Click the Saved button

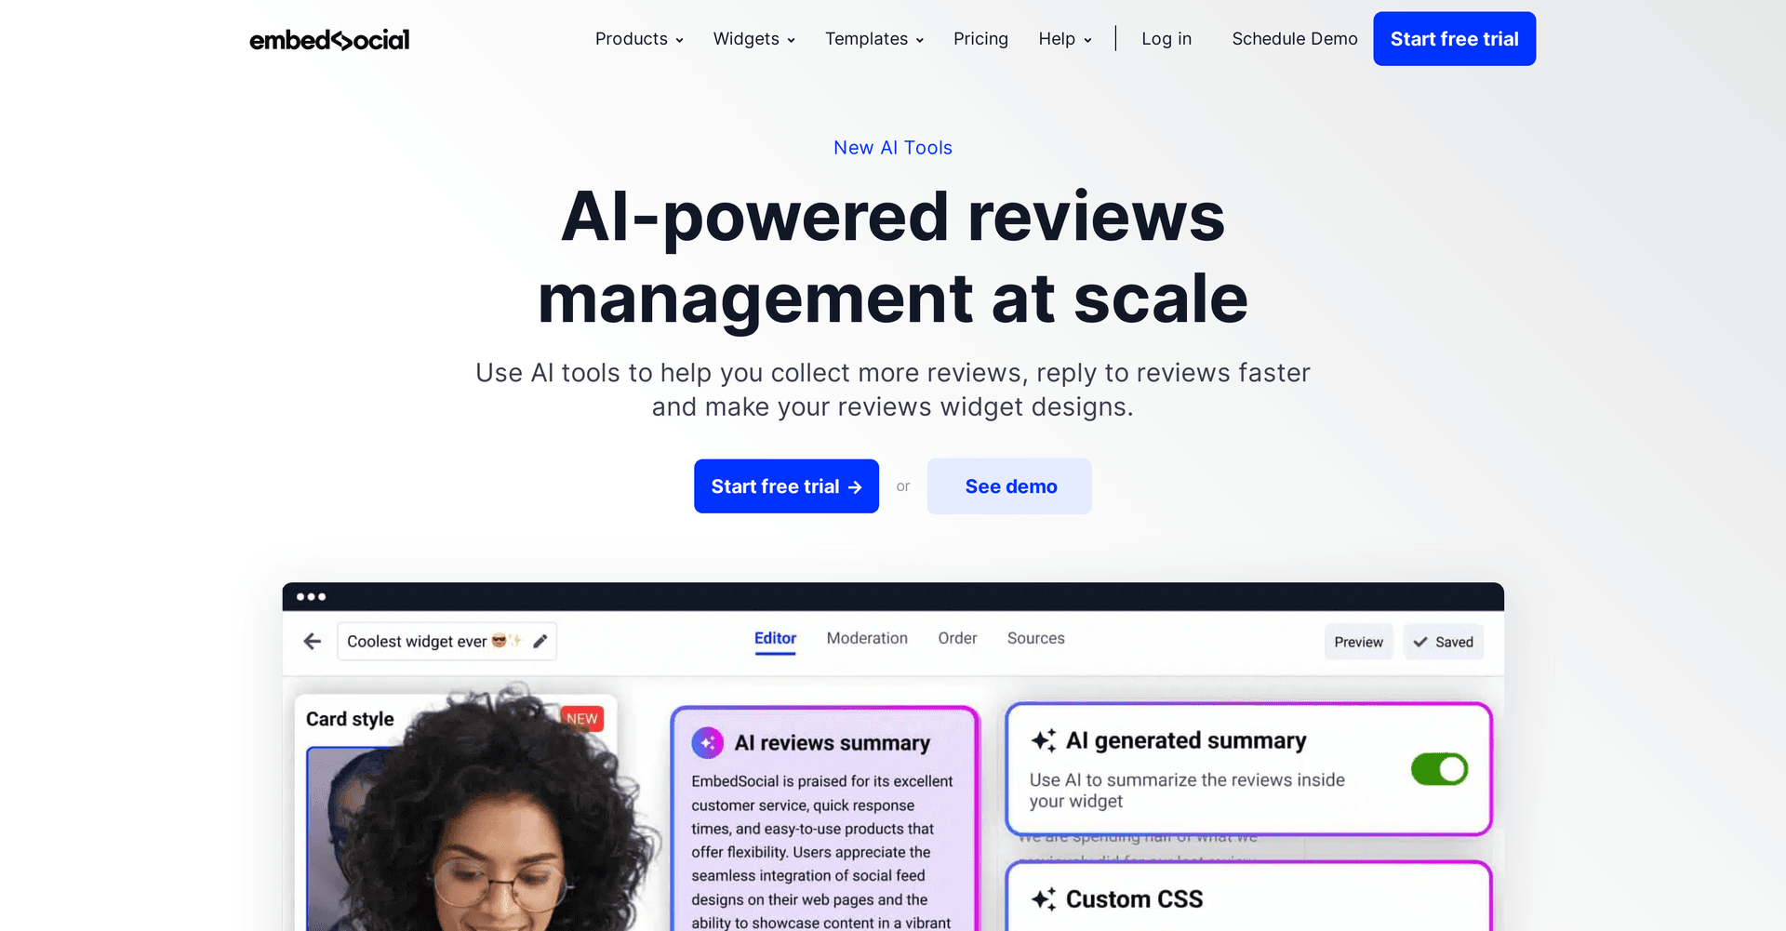pos(1443,642)
